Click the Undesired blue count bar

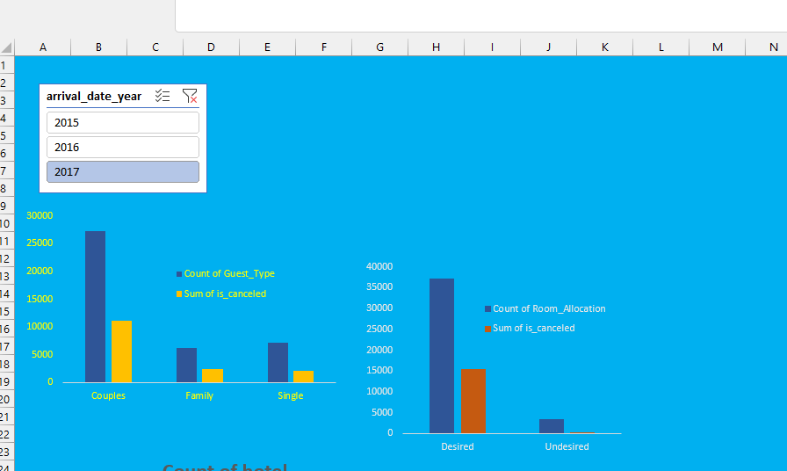[x=552, y=426]
